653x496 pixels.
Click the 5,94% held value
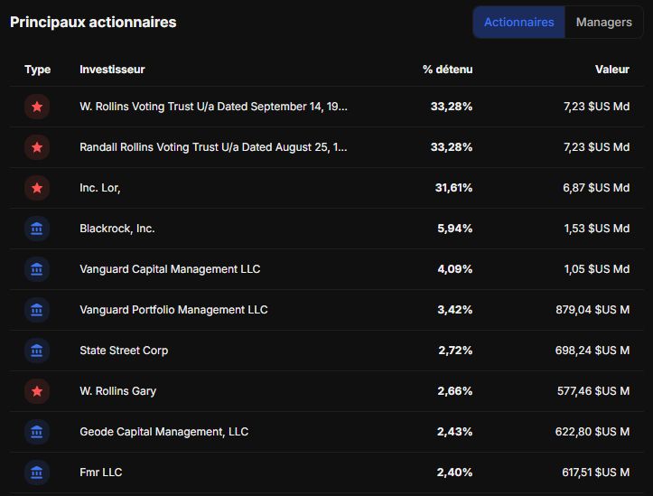coord(455,229)
